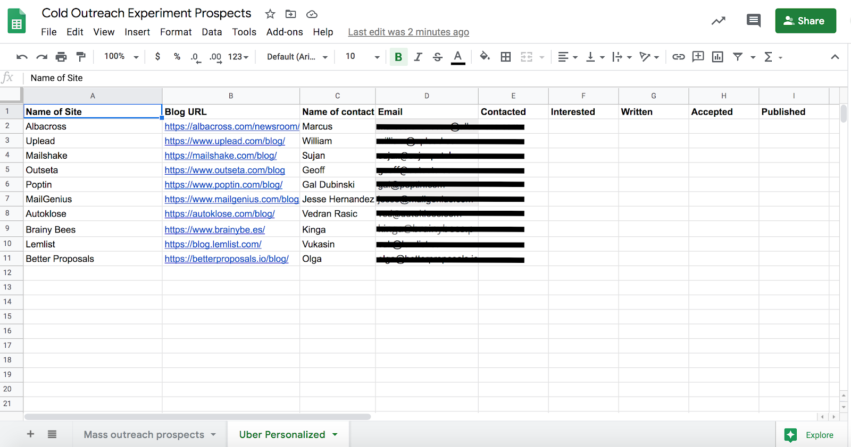Open the comment history icon
The width and height of the screenshot is (851, 447).
tap(754, 21)
